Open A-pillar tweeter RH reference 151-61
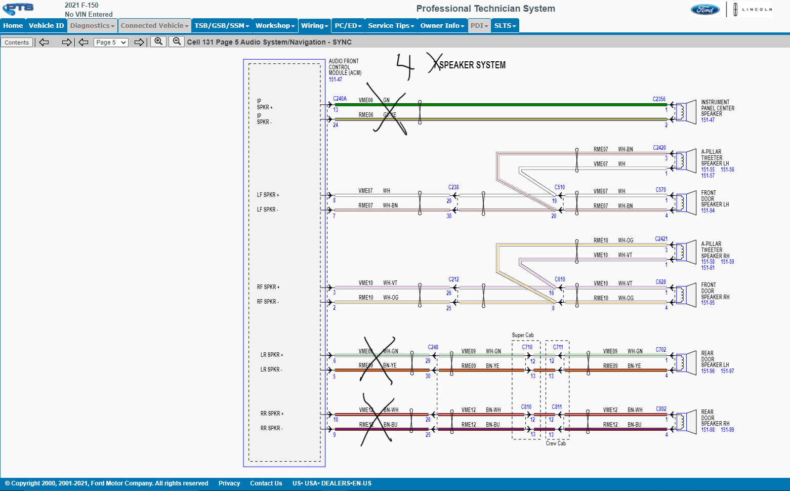 (708, 268)
